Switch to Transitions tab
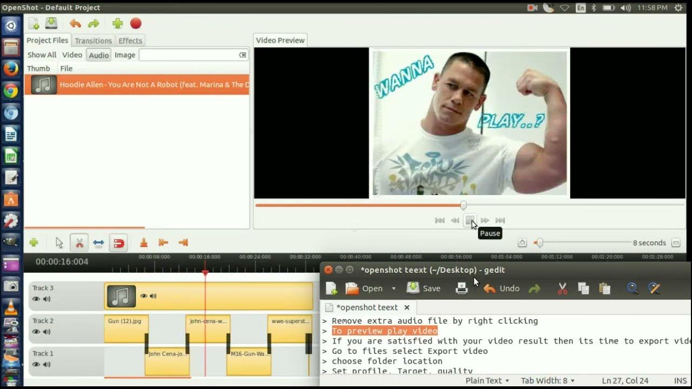This screenshot has height=389, width=692. point(93,41)
